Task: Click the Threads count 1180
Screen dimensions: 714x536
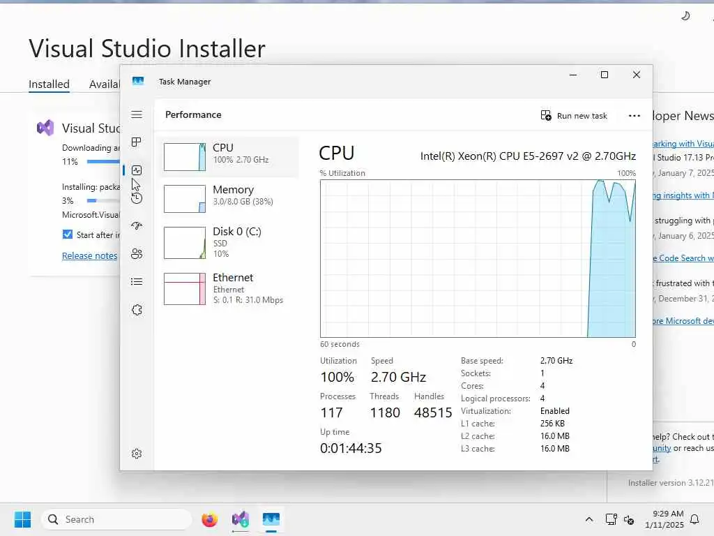Action: pyautogui.click(x=385, y=412)
